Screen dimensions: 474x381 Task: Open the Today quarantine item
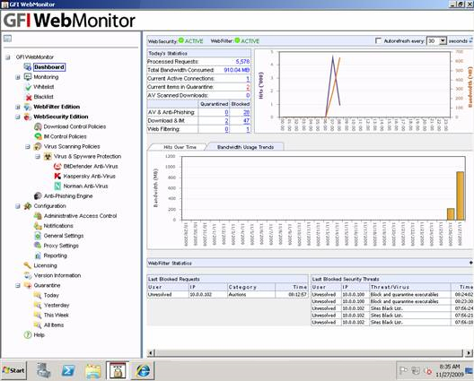tap(51, 295)
